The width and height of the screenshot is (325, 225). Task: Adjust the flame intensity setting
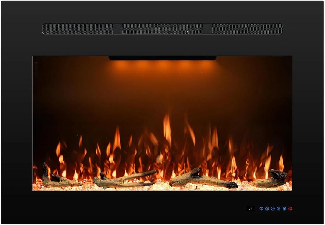(284, 208)
